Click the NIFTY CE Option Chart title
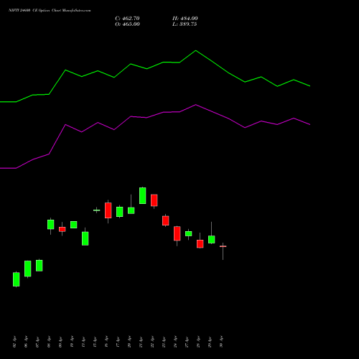 click(x=50, y=10)
